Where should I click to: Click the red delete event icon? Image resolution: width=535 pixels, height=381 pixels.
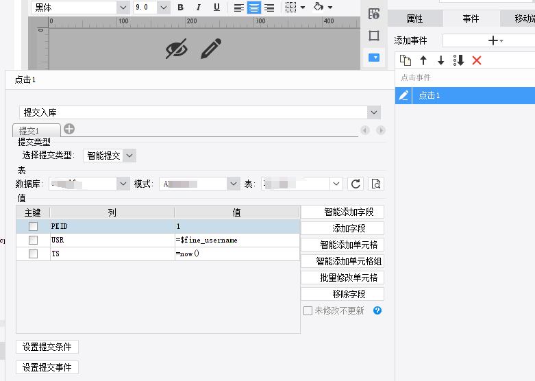pos(477,60)
